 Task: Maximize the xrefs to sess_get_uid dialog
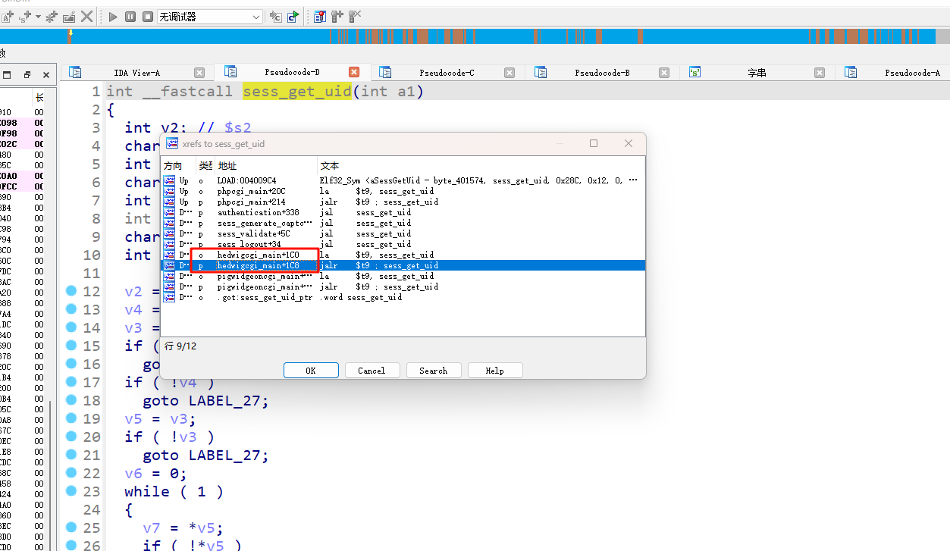click(x=594, y=143)
